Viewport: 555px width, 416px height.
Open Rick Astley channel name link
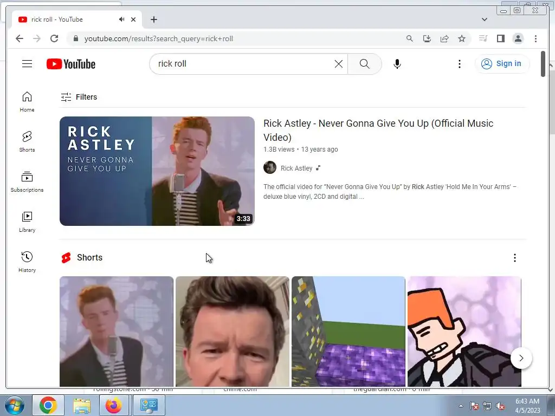296,168
